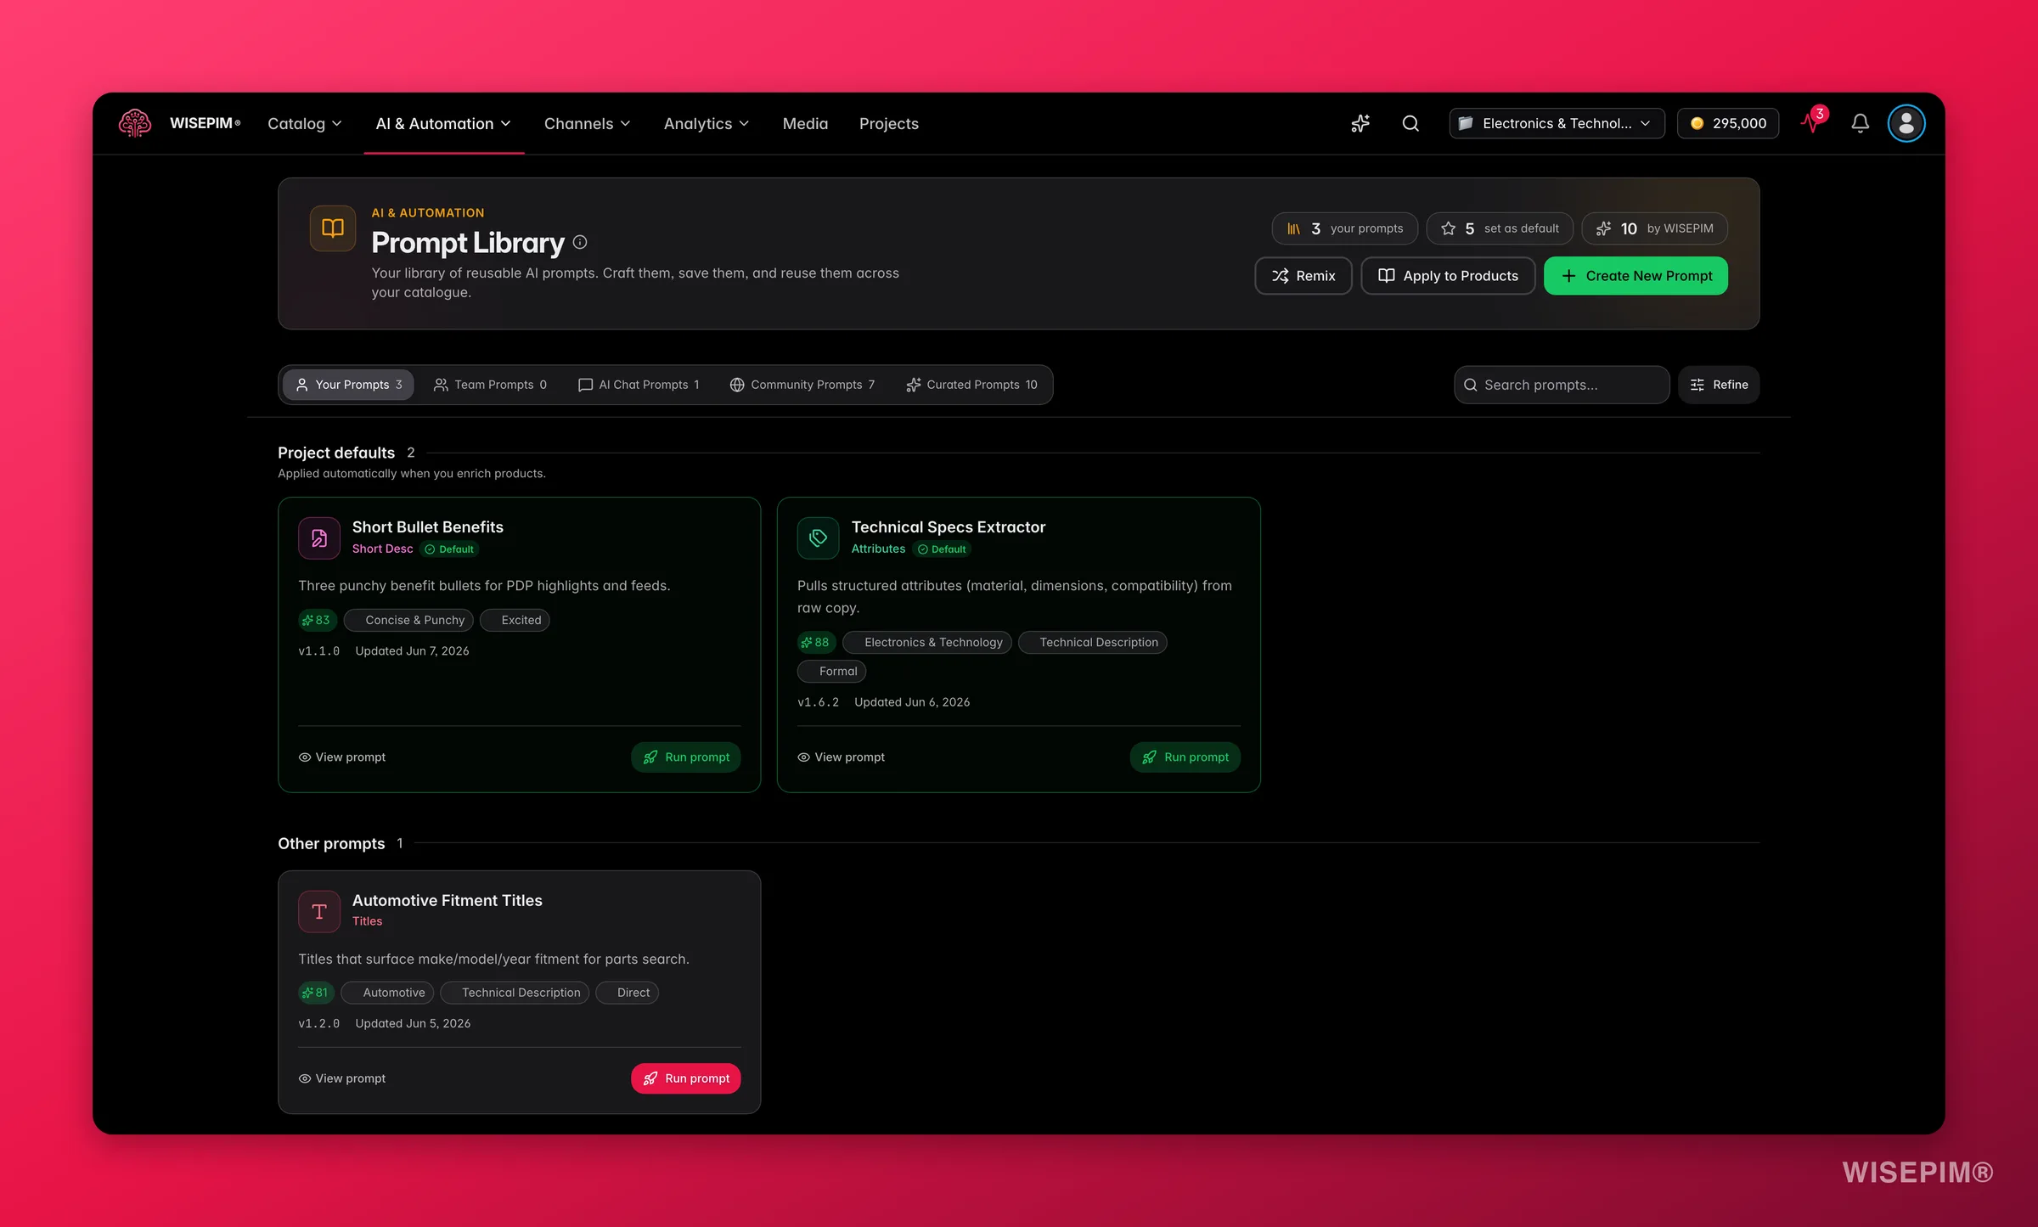Click the Default badge on Technical Specs Extractor
Screen dimensions: 2038x1227
942,549
